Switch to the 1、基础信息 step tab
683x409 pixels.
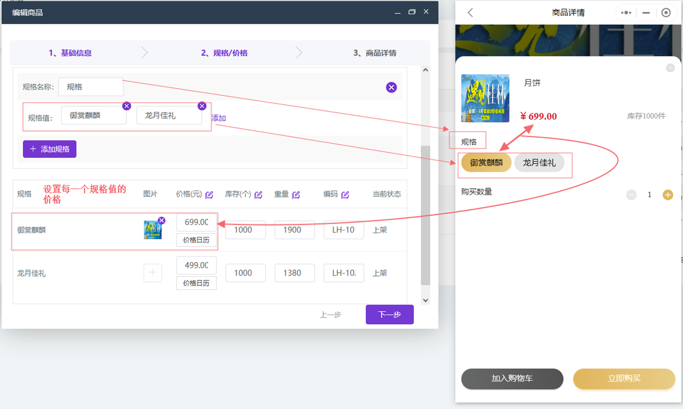[70, 53]
